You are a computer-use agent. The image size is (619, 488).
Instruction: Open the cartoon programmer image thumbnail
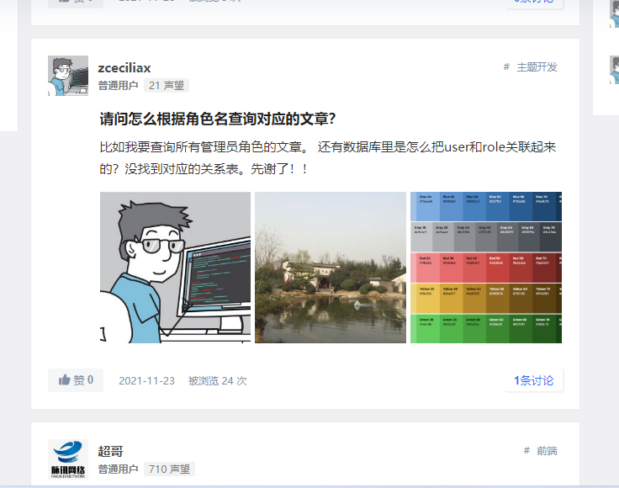tap(175, 268)
